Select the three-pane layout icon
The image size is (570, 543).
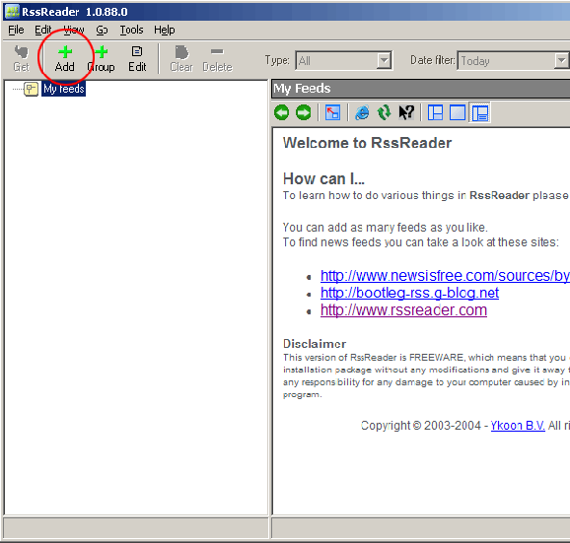[436, 112]
